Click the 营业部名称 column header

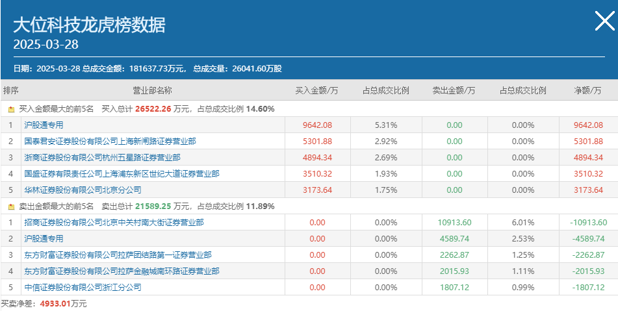pyautogui.click(x=153, y=90)
